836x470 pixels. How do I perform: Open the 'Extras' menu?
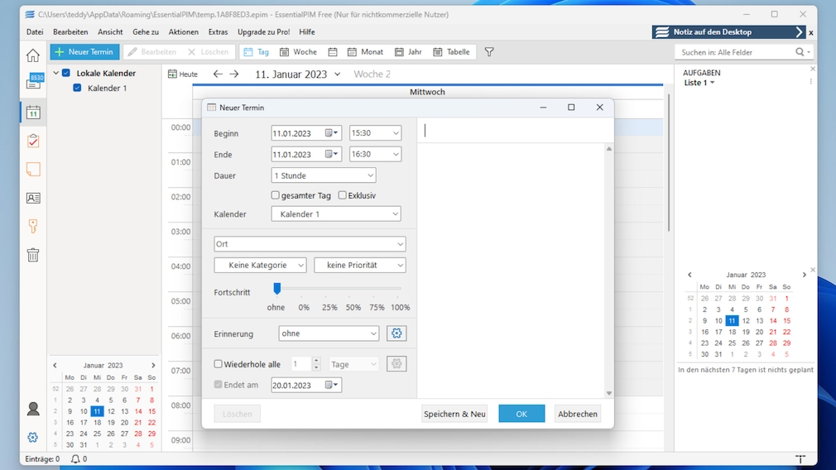click(218, 32)
